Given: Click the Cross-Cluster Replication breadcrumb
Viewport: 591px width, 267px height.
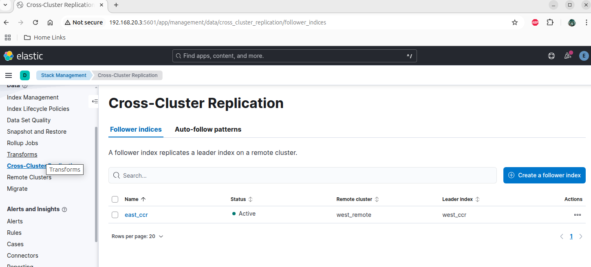Looking at the screenshot, I should coord(128,75).
